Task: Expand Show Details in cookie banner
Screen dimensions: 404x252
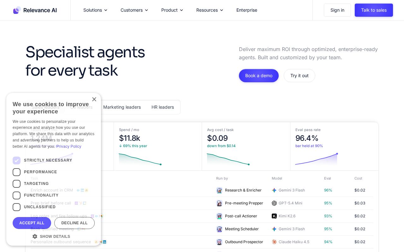Action: [x=51, y=236]
